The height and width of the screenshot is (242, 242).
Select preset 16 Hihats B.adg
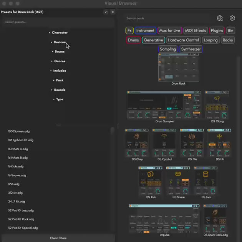click(18, 158)
